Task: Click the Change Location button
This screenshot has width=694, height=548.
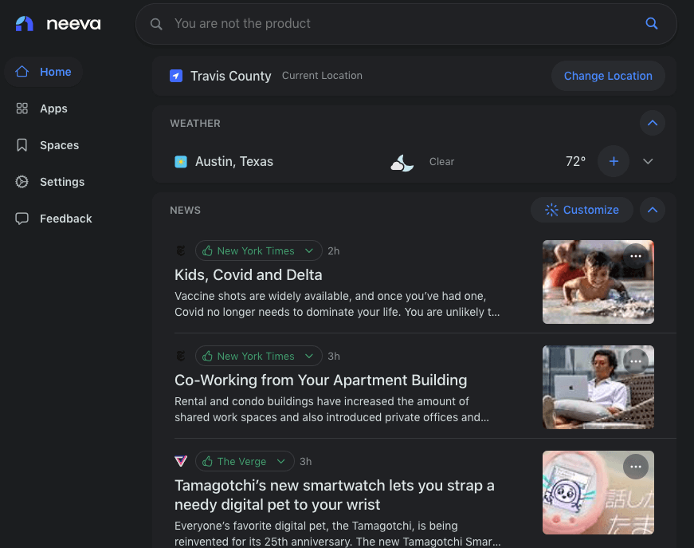Action: (608, 75)
